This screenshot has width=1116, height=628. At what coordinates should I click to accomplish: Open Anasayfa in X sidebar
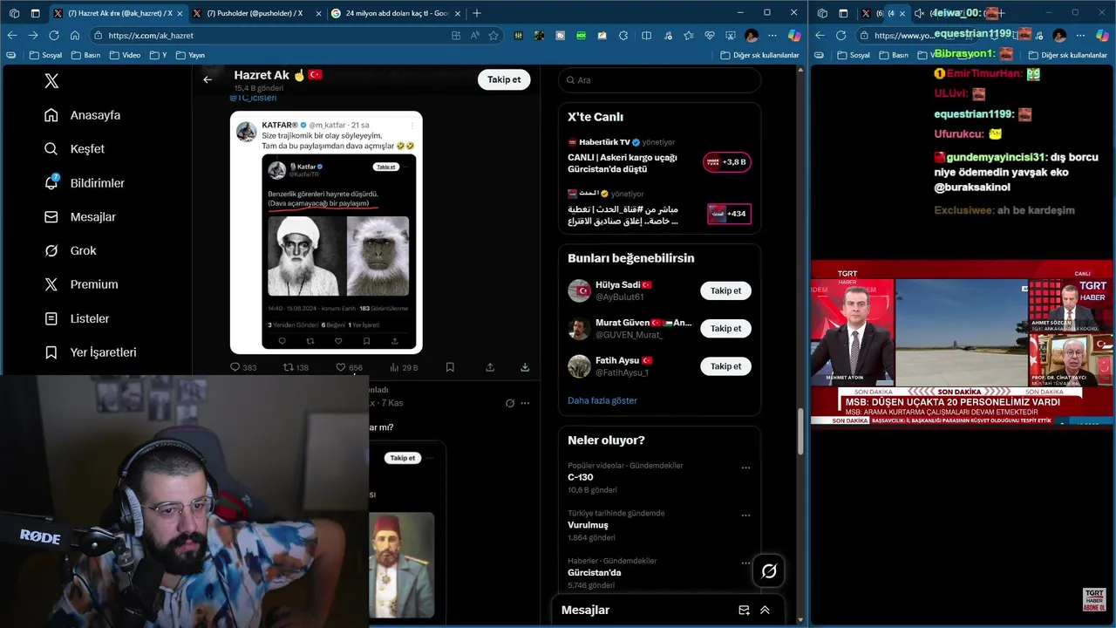click(x=83, y=115)
